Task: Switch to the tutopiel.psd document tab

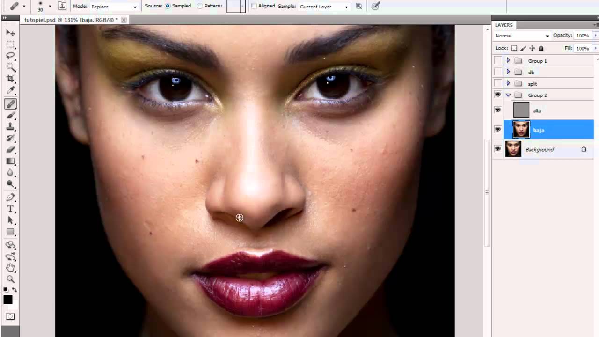Action: coord(70,20)
